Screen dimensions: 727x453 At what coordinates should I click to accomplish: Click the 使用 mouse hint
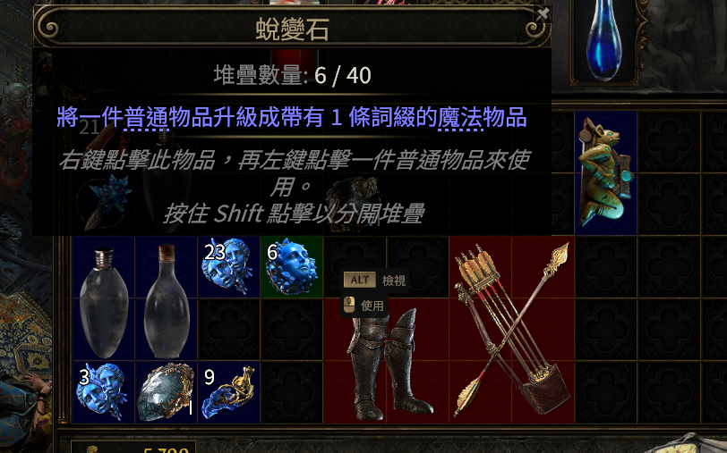(363, 305)
